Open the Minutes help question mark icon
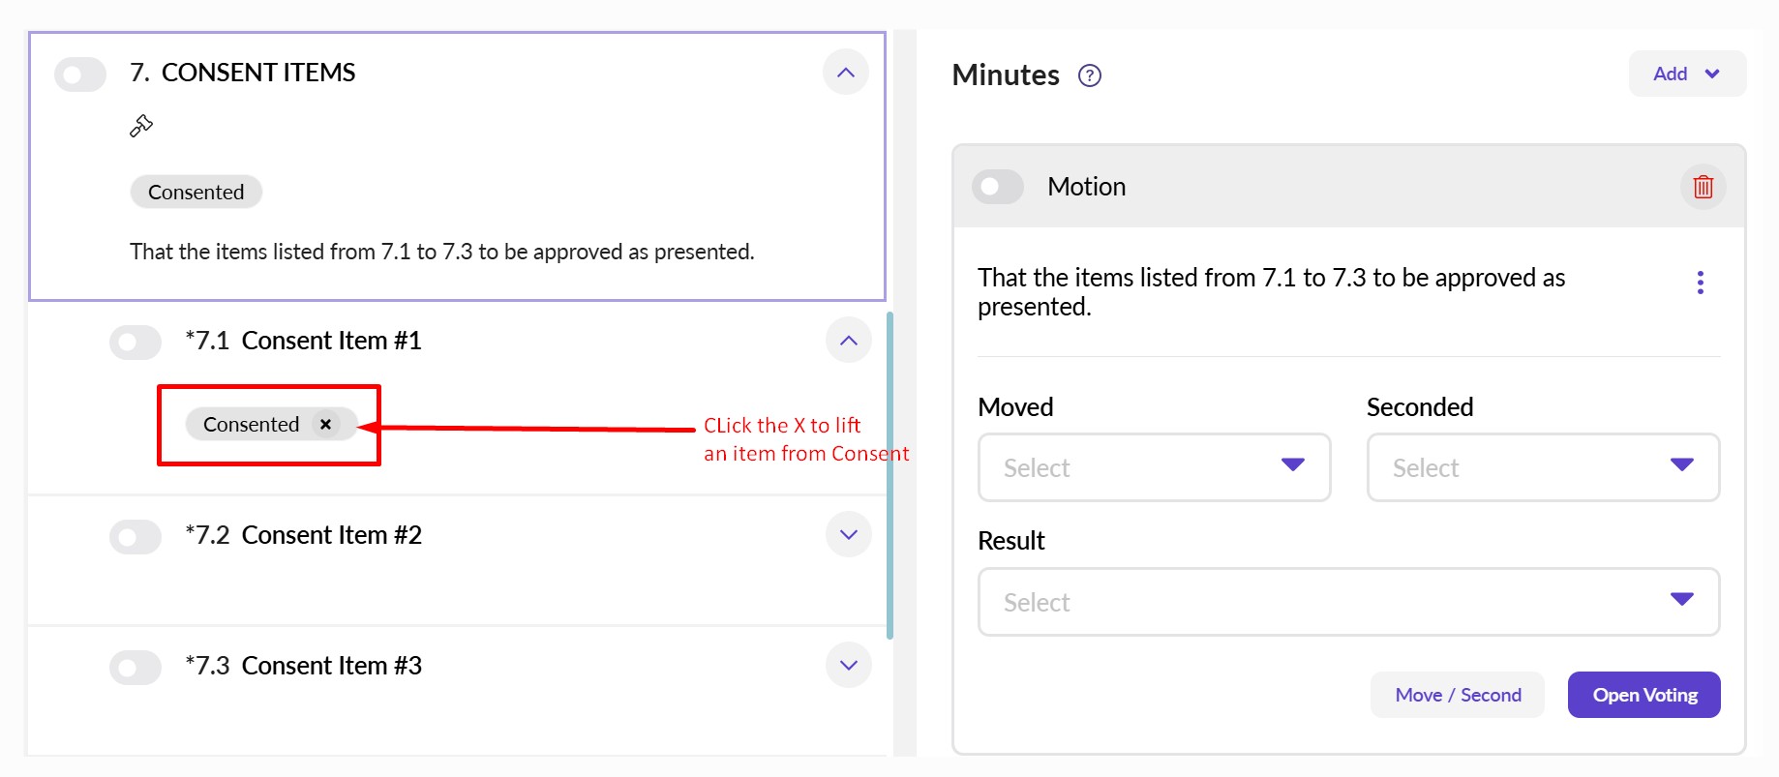The image size is (1779, 777). 1090,75
